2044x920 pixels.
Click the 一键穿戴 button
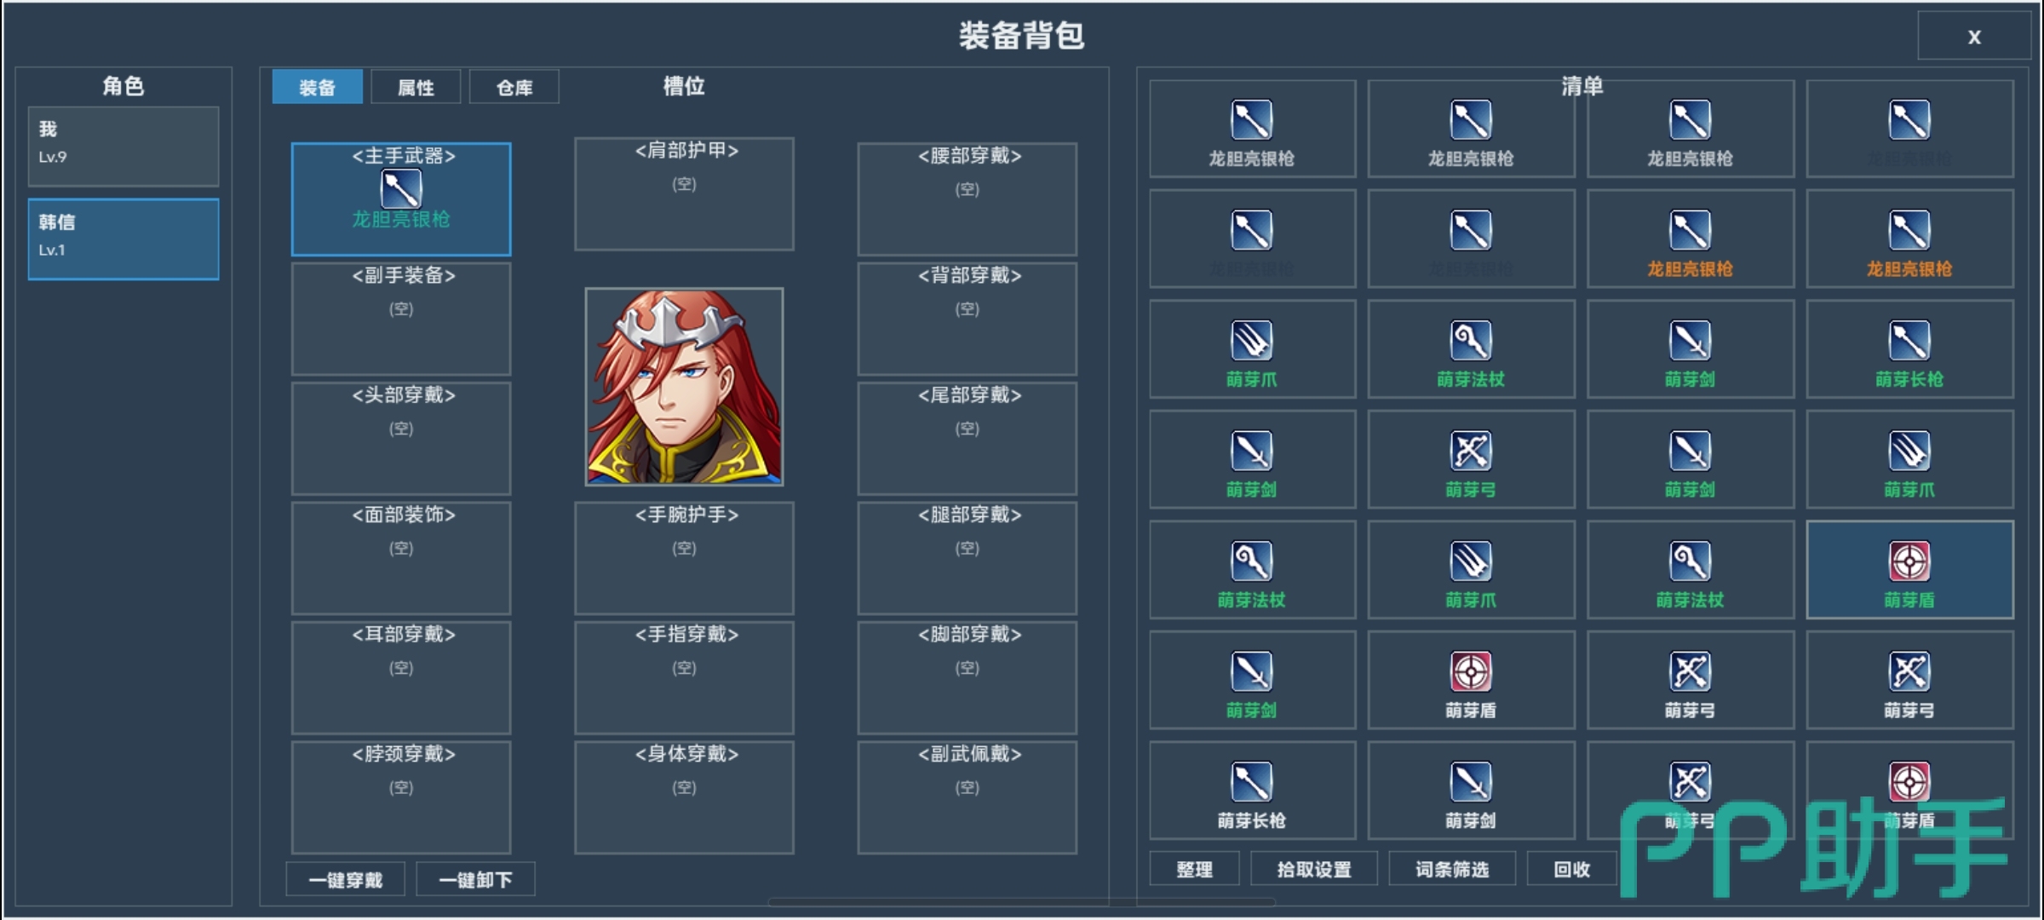[346, 879]
